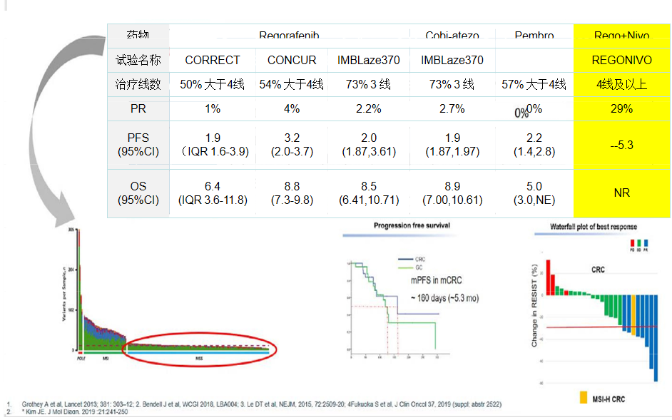Select the '~160 days (~5.3 mo)' text
The height and width of the screenshot is (420, 672).
[445, 298]
